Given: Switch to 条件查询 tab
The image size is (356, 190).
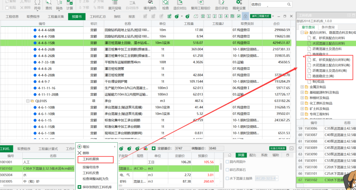Looking at the screenshot, I should click(x=328, y=27).
